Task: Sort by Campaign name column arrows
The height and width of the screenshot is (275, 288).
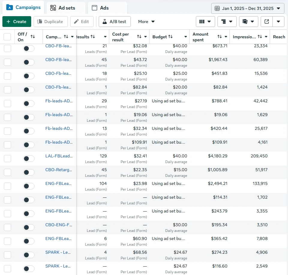Action: tap(66, 37)
